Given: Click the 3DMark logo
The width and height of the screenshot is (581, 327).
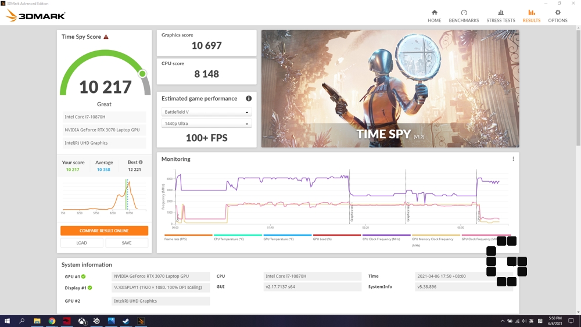Looking at the screenshot, I should (x=35, y=16).
